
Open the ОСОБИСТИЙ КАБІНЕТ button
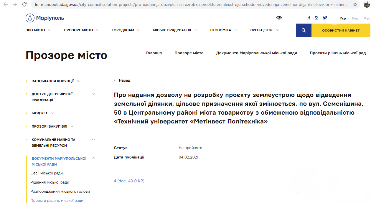click(341, 30)
